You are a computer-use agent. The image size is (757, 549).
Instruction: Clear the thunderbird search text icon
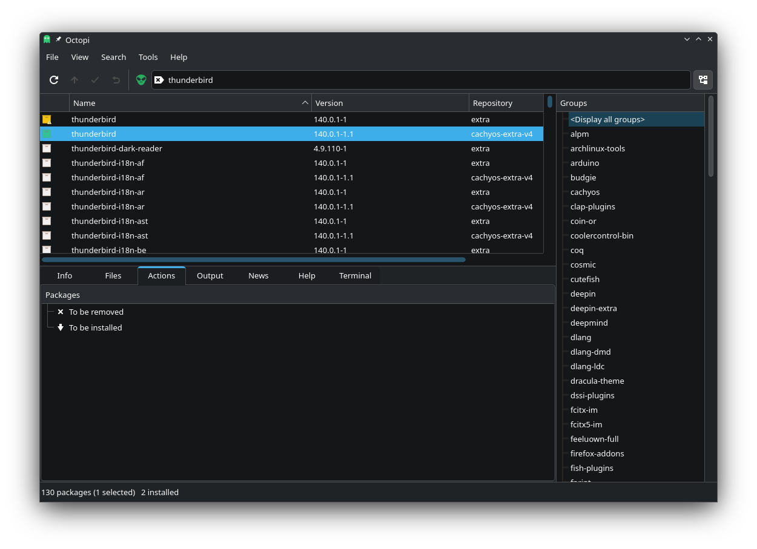[159, 80]
